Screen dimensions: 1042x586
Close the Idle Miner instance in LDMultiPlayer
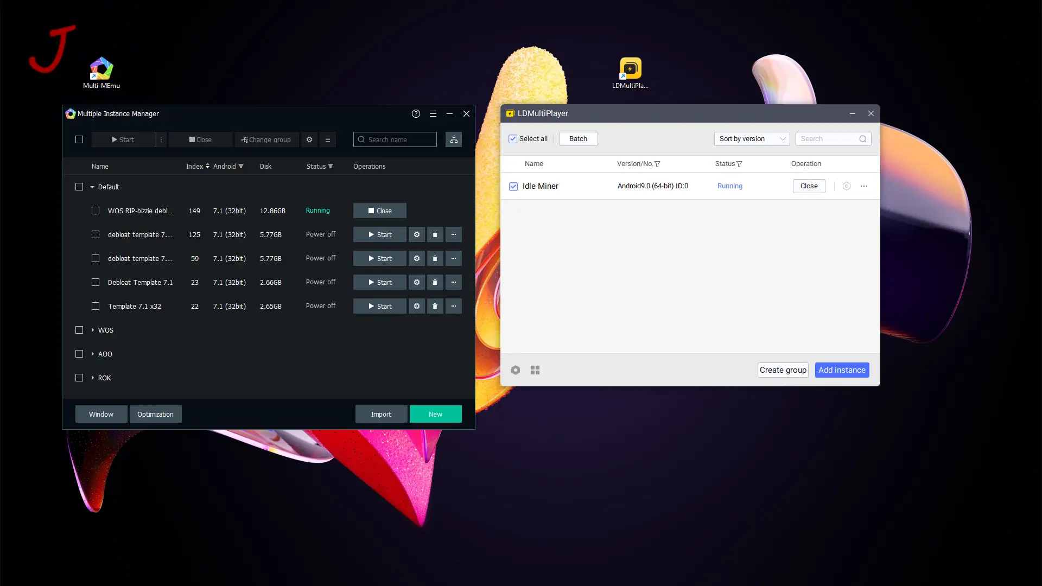(809, 186)
